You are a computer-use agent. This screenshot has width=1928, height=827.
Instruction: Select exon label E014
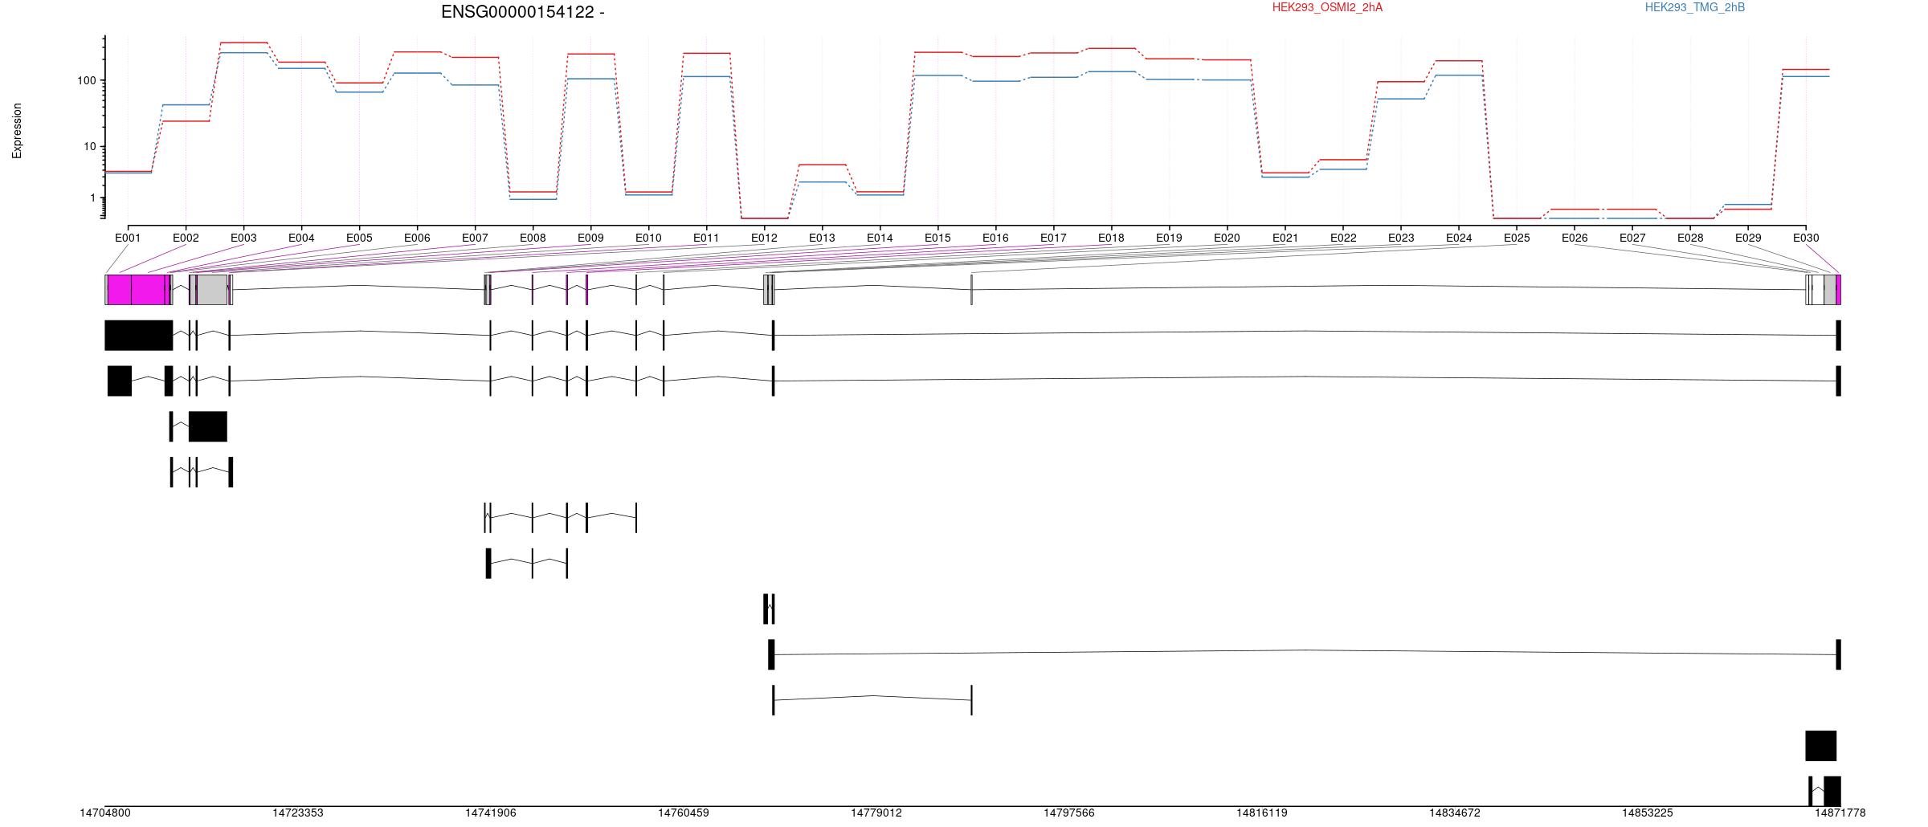[x=880, y=238]
